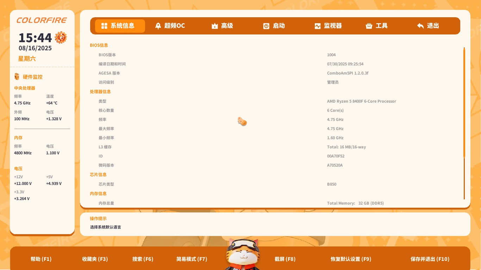The height and width of the screenshot is (270, 481).
Task: Select the 芯片信息 section header
Action: click(98, 175)
